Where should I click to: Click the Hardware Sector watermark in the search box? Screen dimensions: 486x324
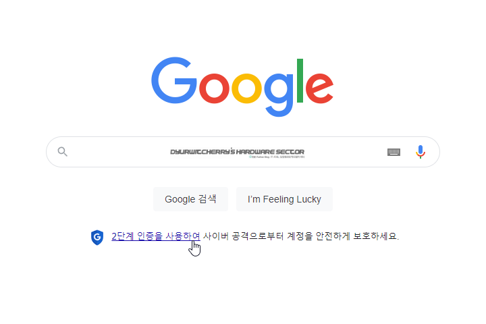(x=238, y=153)
